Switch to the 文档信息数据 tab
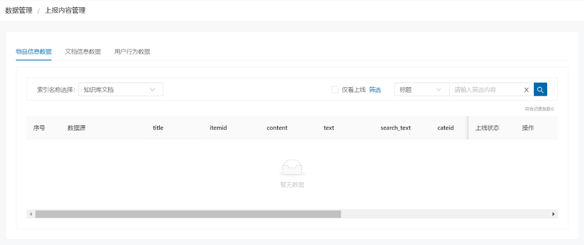 pyautogui.click(x=83, y=51)
